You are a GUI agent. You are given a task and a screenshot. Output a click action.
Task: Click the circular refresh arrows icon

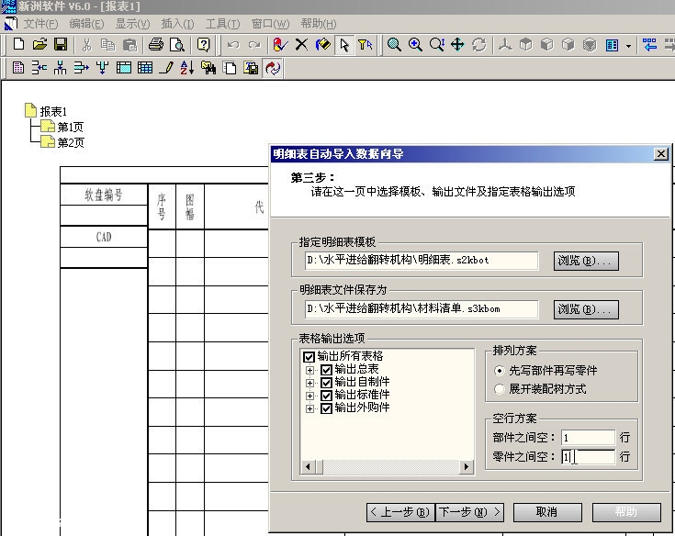[478, 45]
